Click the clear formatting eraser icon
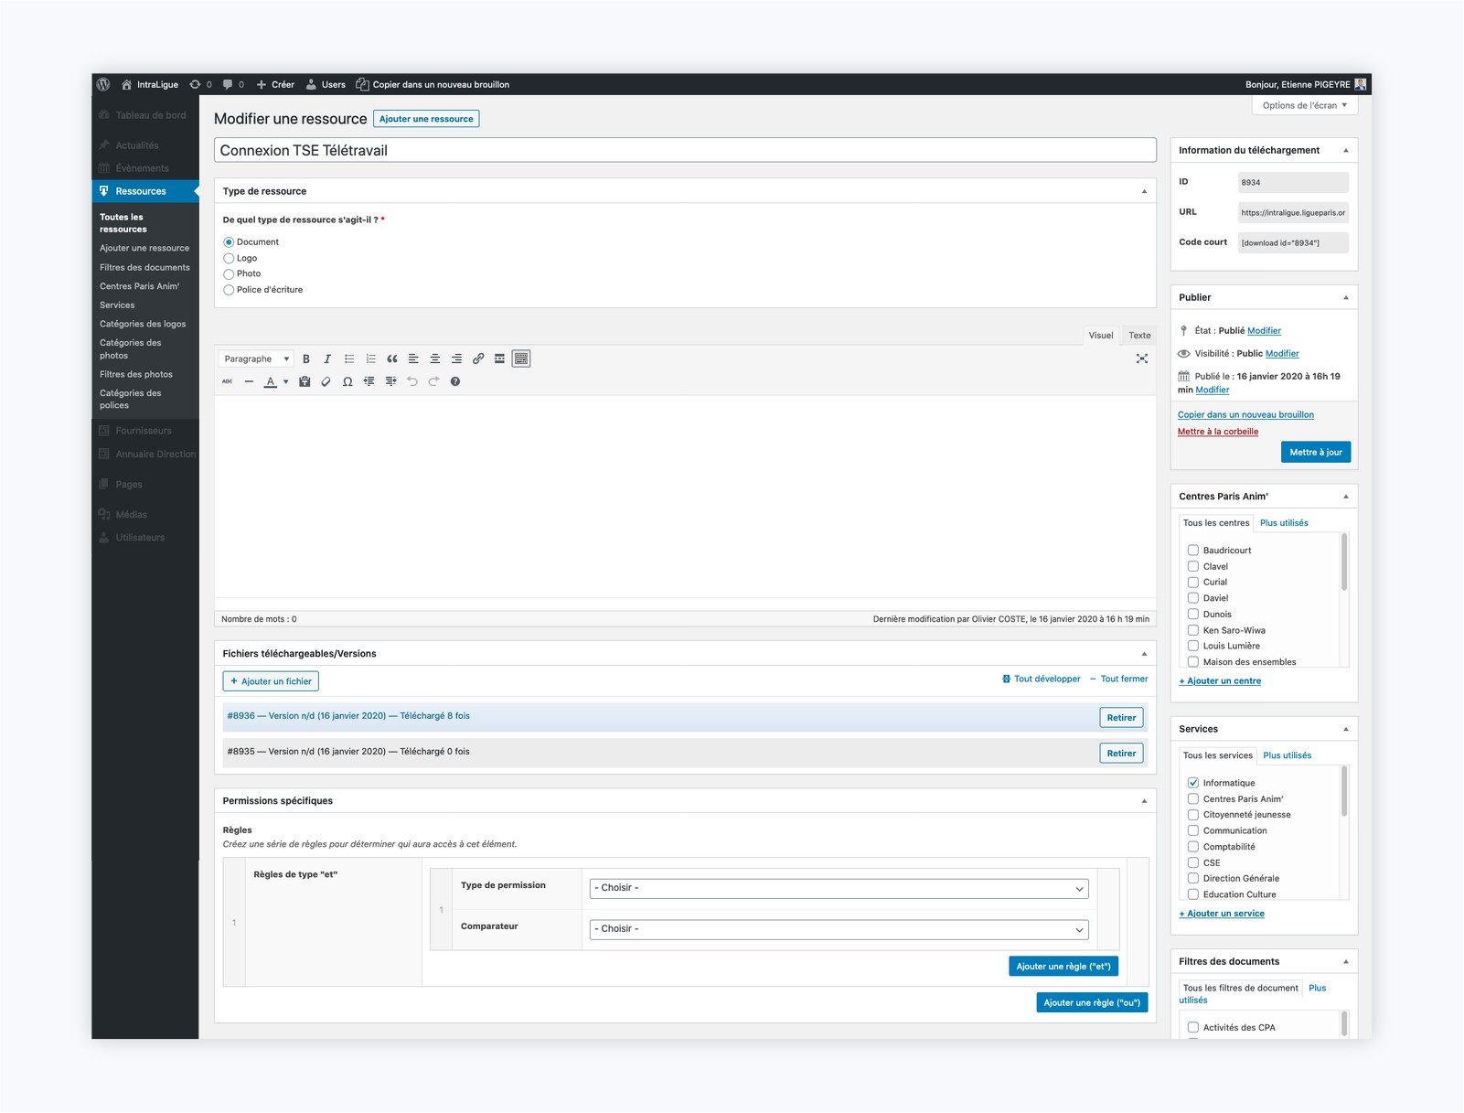 [326, 382]
